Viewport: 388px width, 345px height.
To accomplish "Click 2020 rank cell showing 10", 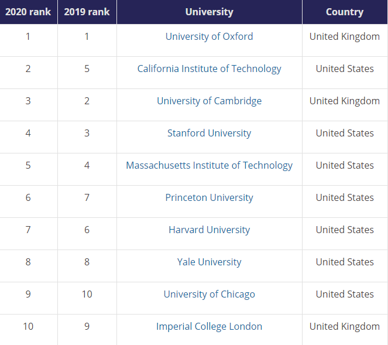I will pos(28,326).
